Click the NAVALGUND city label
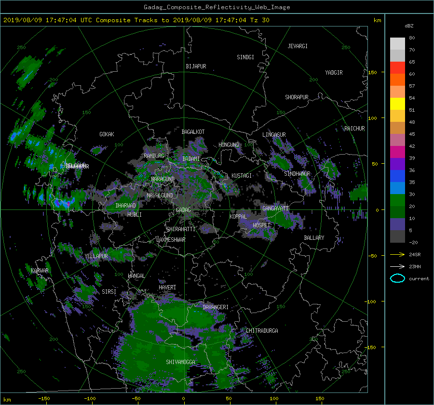434x405 pixels. click(160, 196)
